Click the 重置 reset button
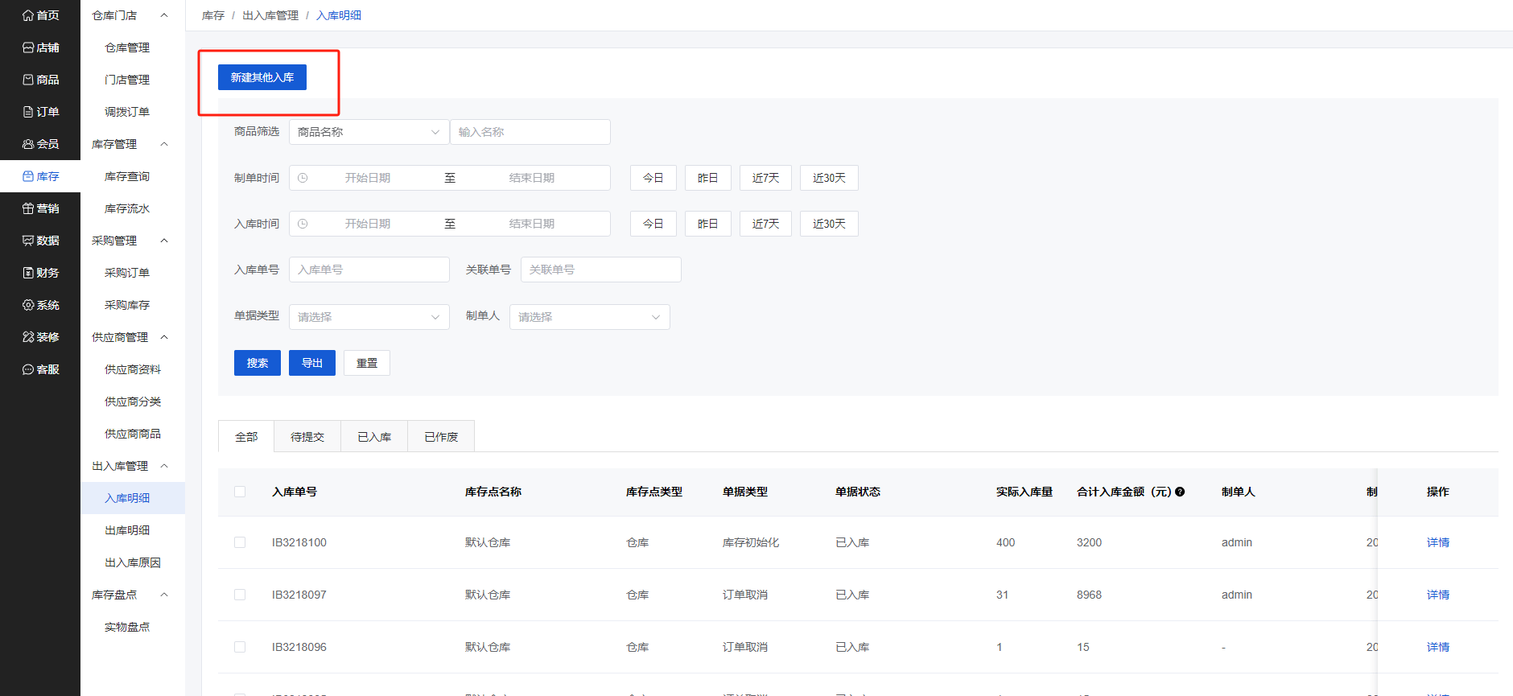 coord(367,363)
